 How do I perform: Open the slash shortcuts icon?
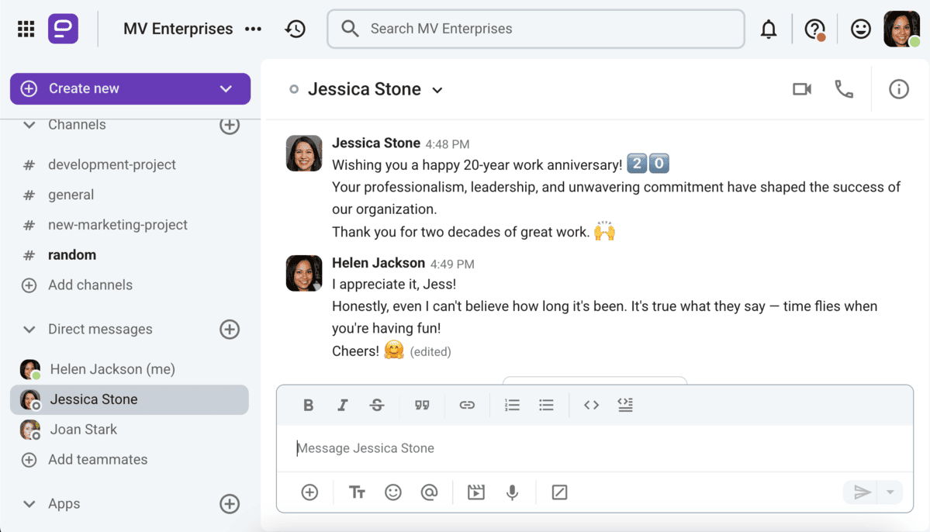point(559,492)
